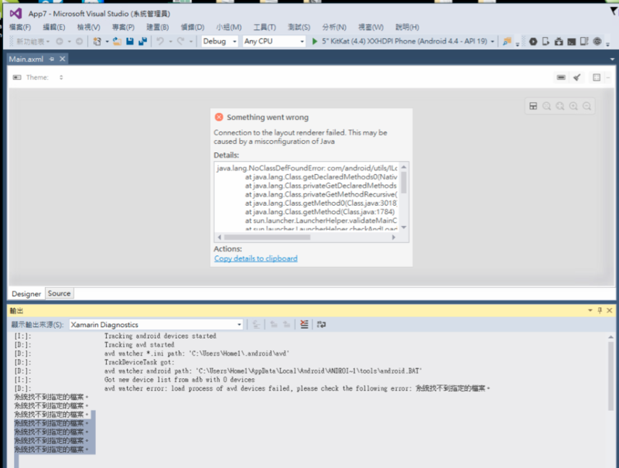Zoom out the designer with minus magnifier
Image resolution: width=619 pixels, height=468 pixels.
(587, 106)
